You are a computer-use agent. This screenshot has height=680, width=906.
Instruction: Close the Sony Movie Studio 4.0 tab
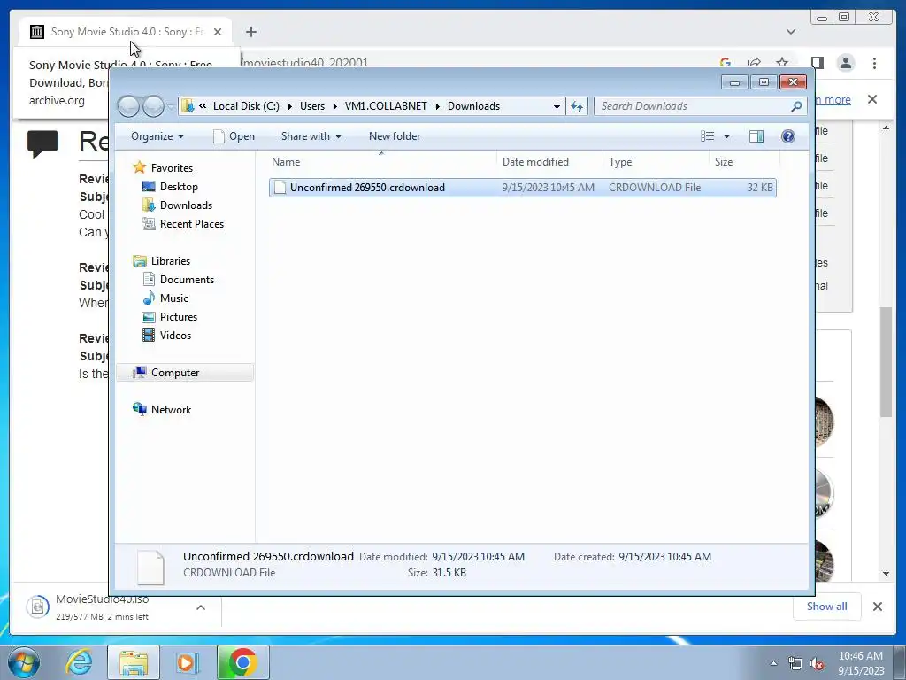tap(218, 32)
